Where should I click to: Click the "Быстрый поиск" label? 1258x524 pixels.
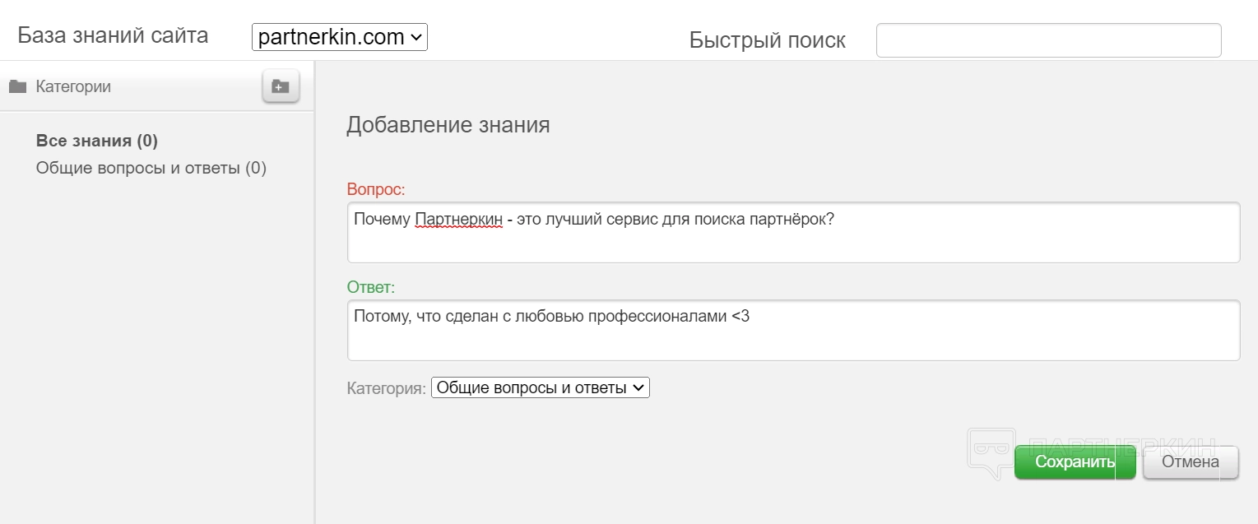point(767,40)
